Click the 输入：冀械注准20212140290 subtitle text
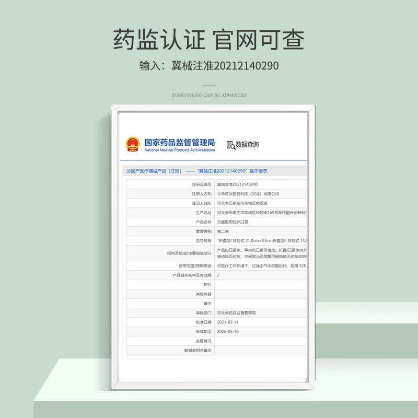 (208, 66)
